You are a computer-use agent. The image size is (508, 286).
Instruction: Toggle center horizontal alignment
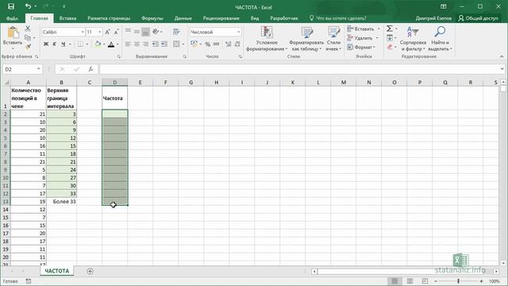pos(137,44)
